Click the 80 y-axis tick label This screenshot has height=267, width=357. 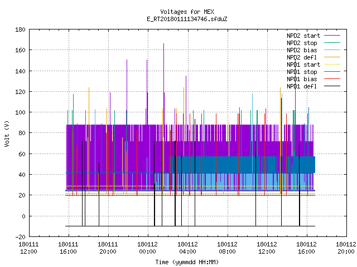click(x=22, y=133)
